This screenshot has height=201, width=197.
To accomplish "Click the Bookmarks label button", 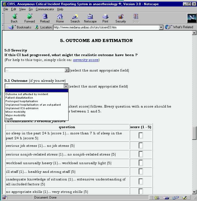I will coord(24,27).
